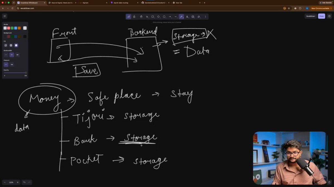Toggle the right sidebar panel icon

329,16
